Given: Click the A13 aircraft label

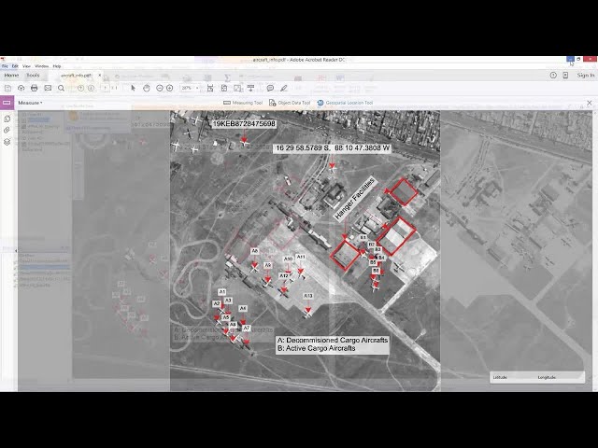Looking at the screenshot, I should click(308, 296).
